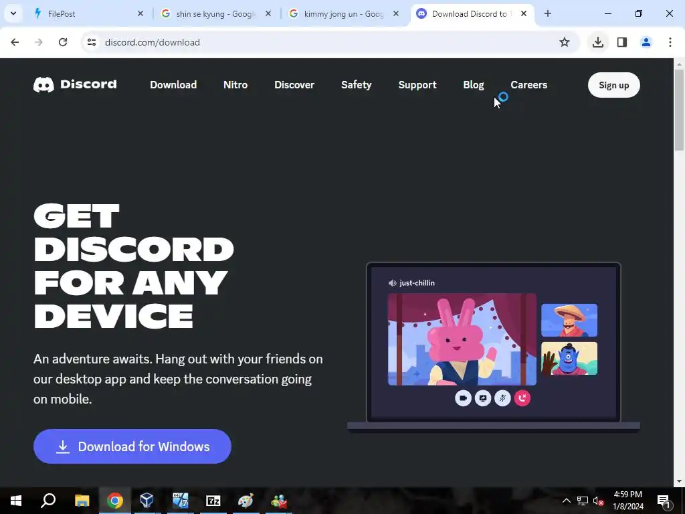Viewport: 685px width, 514px height.
Task: Click the network tray icon
Action: 583,501
